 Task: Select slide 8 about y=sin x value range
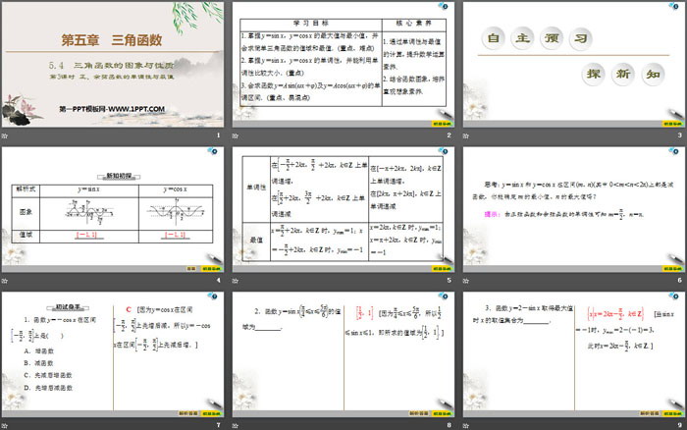click(343, 355)
